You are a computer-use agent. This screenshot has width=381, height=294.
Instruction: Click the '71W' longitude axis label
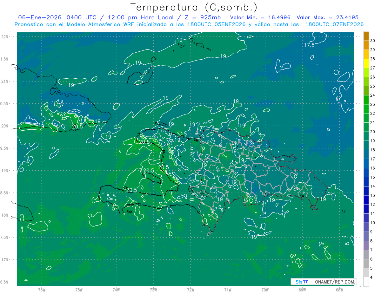228,290
